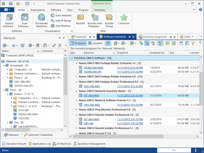Pin the Software Inventory tab
Screen dimensions: 204x153
(x=129, y=37)
